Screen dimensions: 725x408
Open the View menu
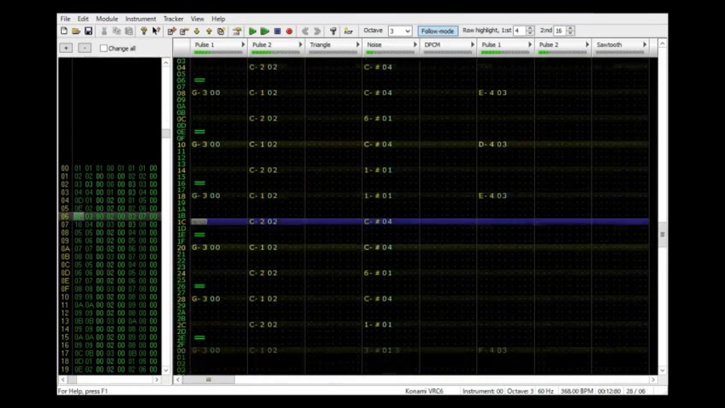[197, 19]
